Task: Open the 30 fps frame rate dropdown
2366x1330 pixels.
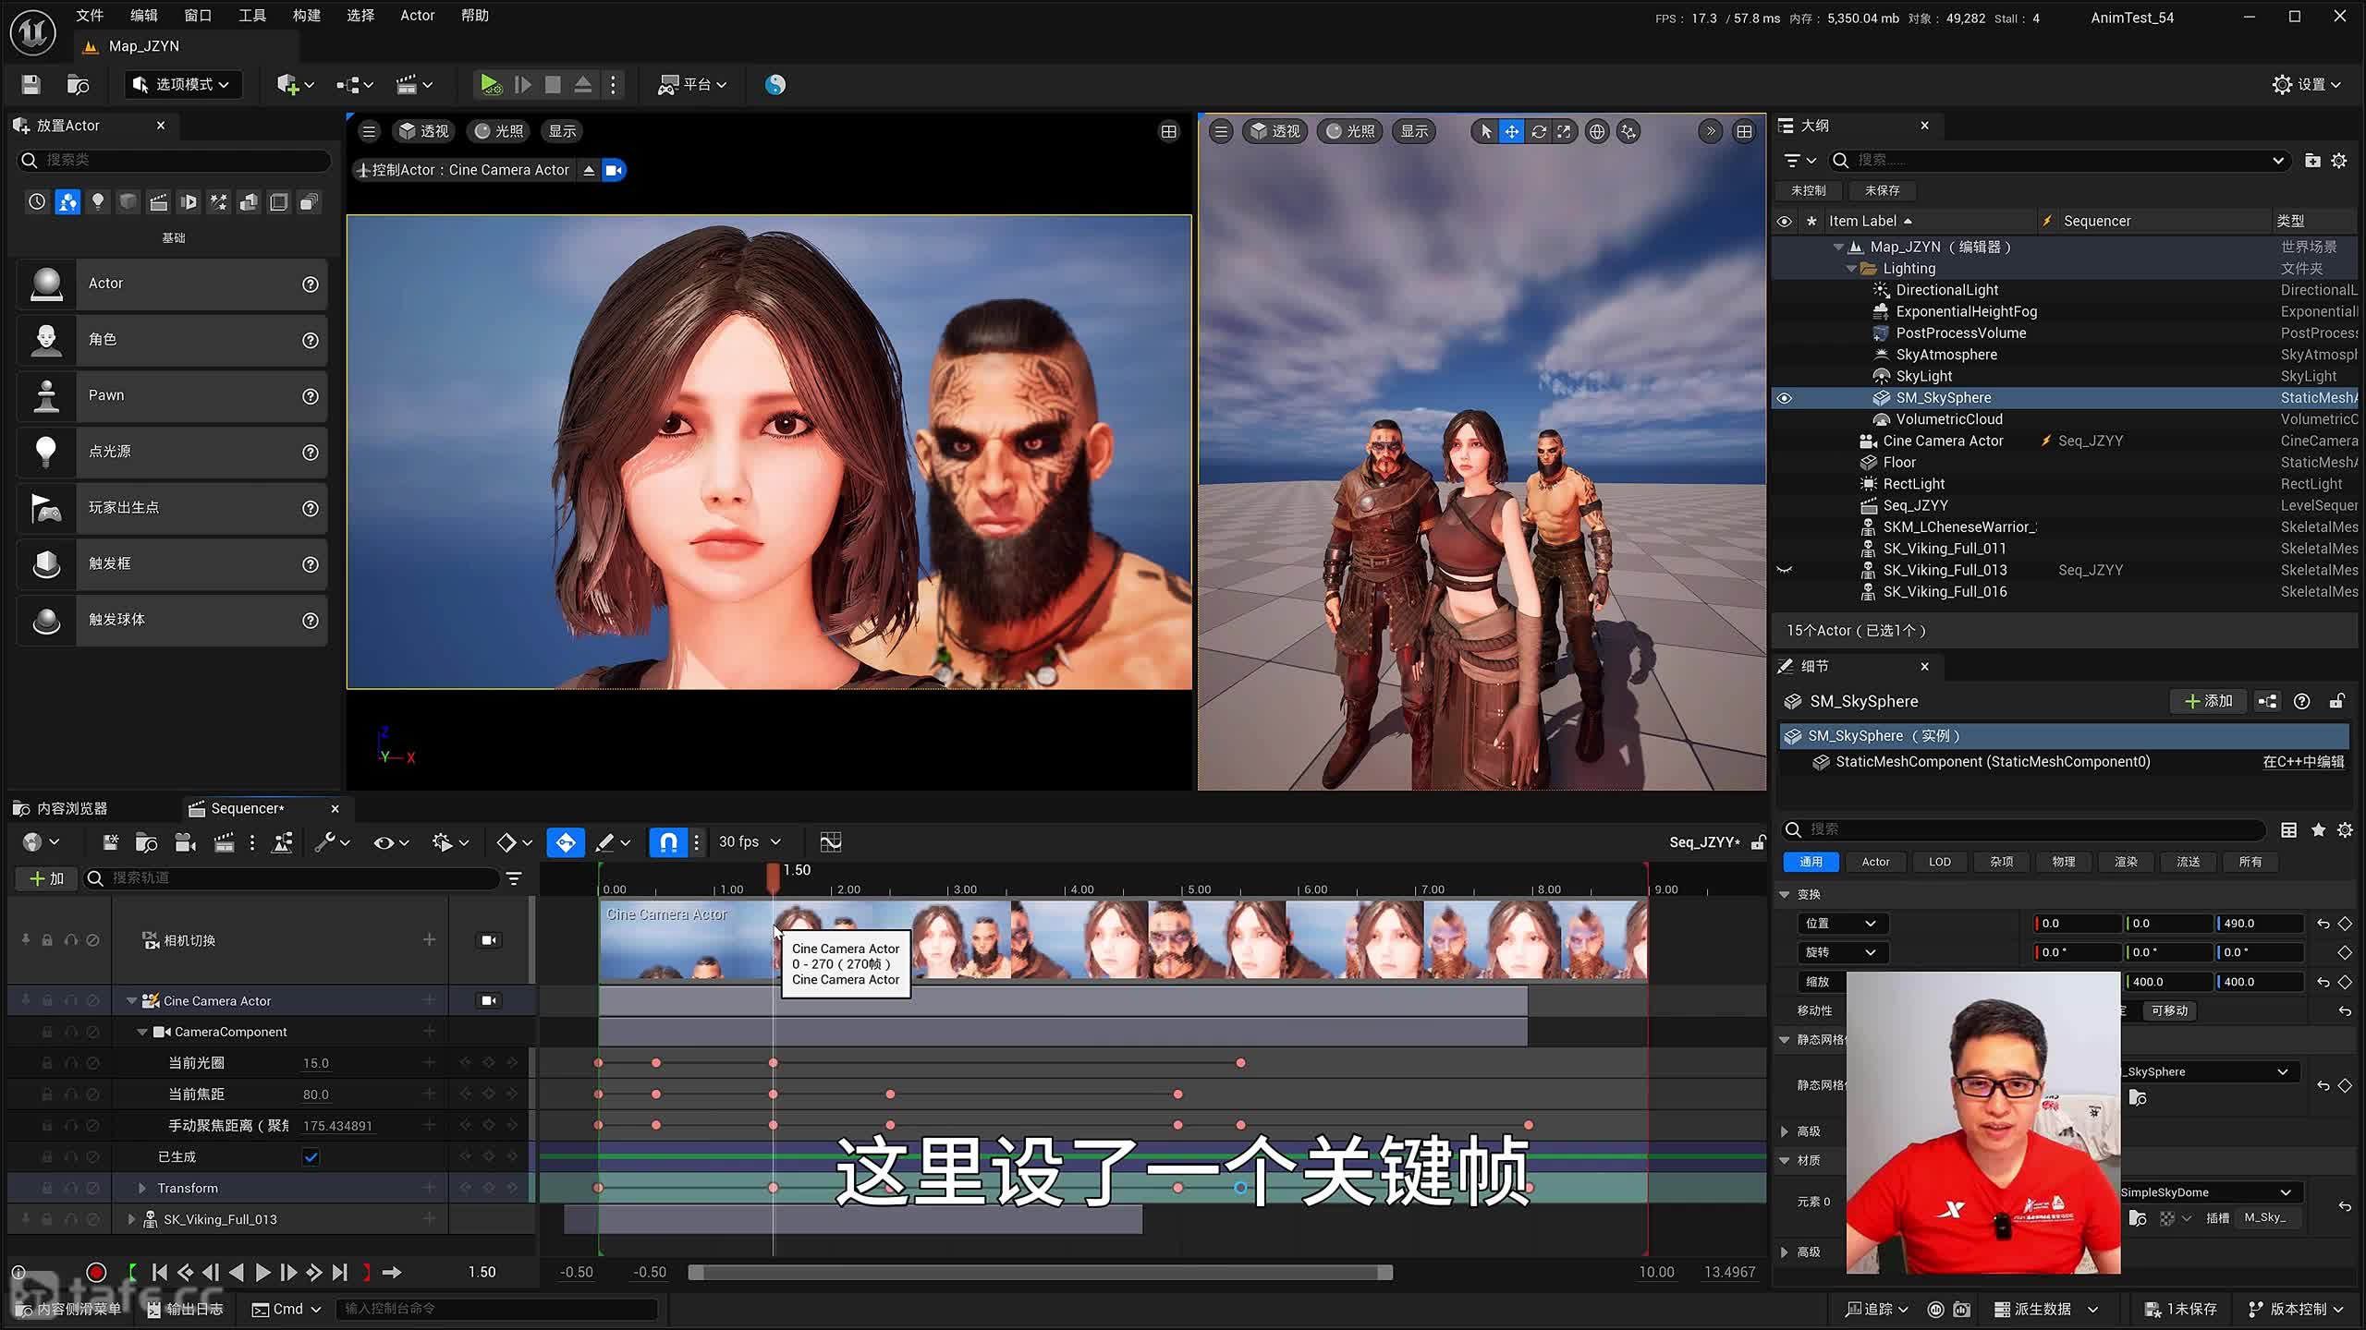Action: pyautogui.click(x=750, y=842)
